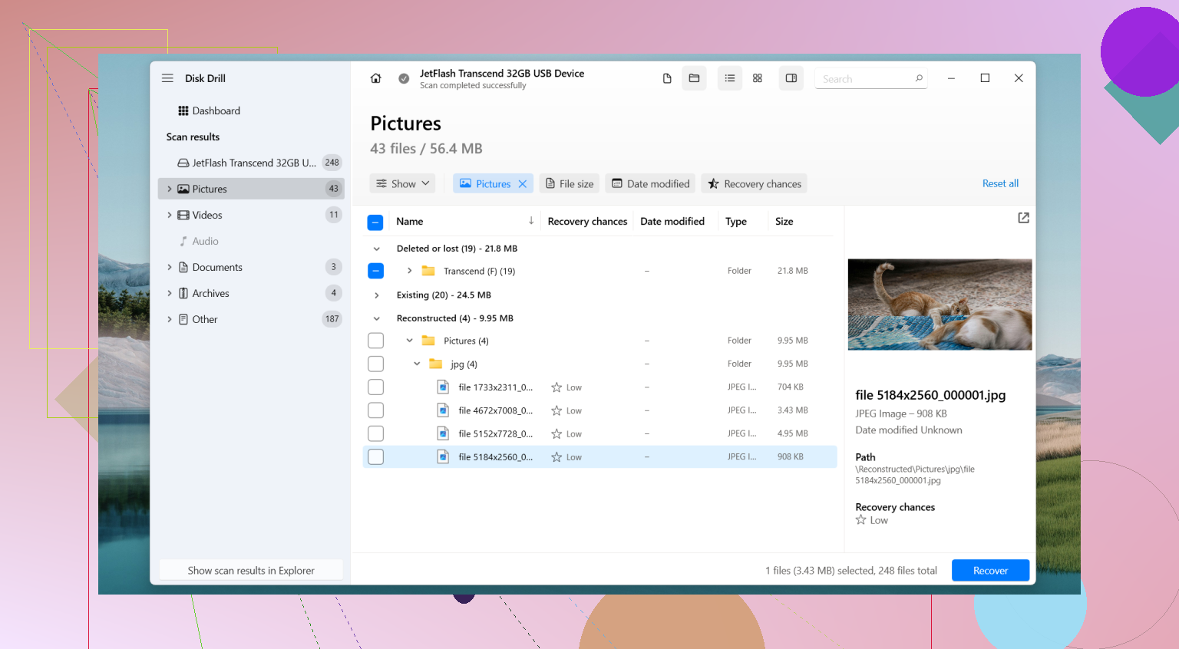
Task: Click the JetFlash drive icon in sidebar
Action: [x=183, y=163]
